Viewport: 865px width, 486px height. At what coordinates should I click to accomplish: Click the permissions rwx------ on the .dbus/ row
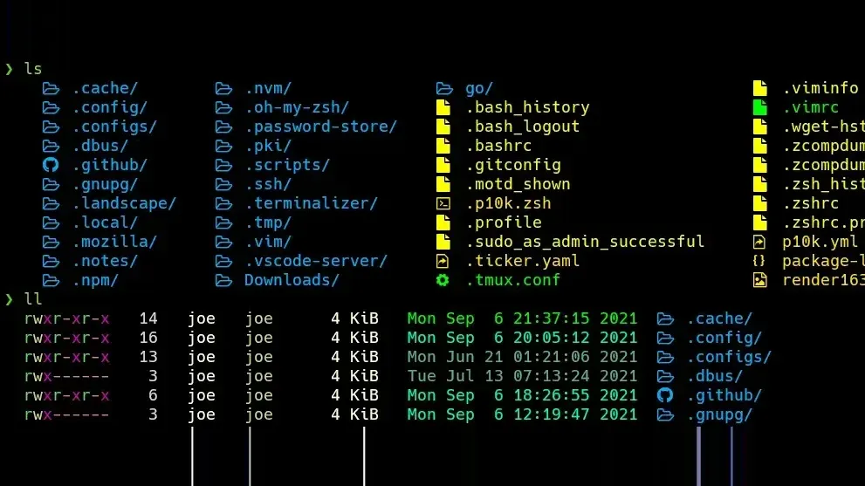(x=66, y=376)
